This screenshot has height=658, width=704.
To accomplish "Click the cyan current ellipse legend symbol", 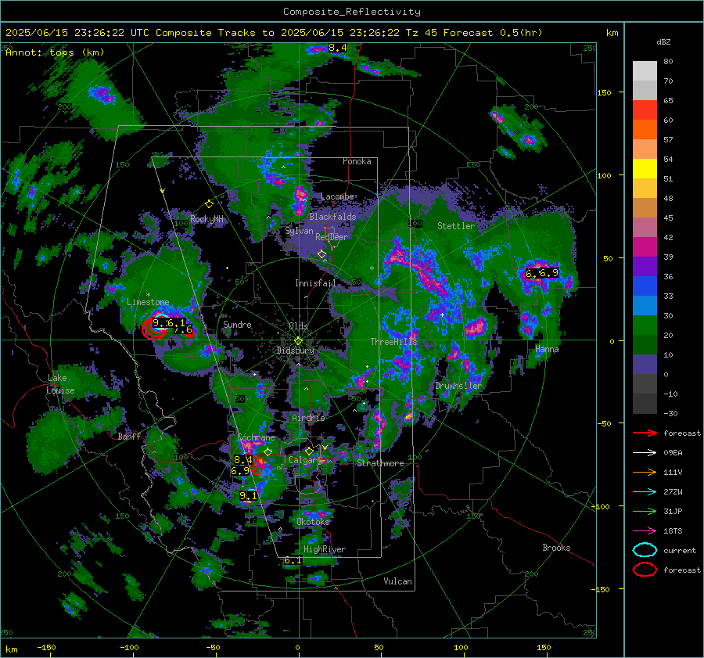I will coord(645,550).
